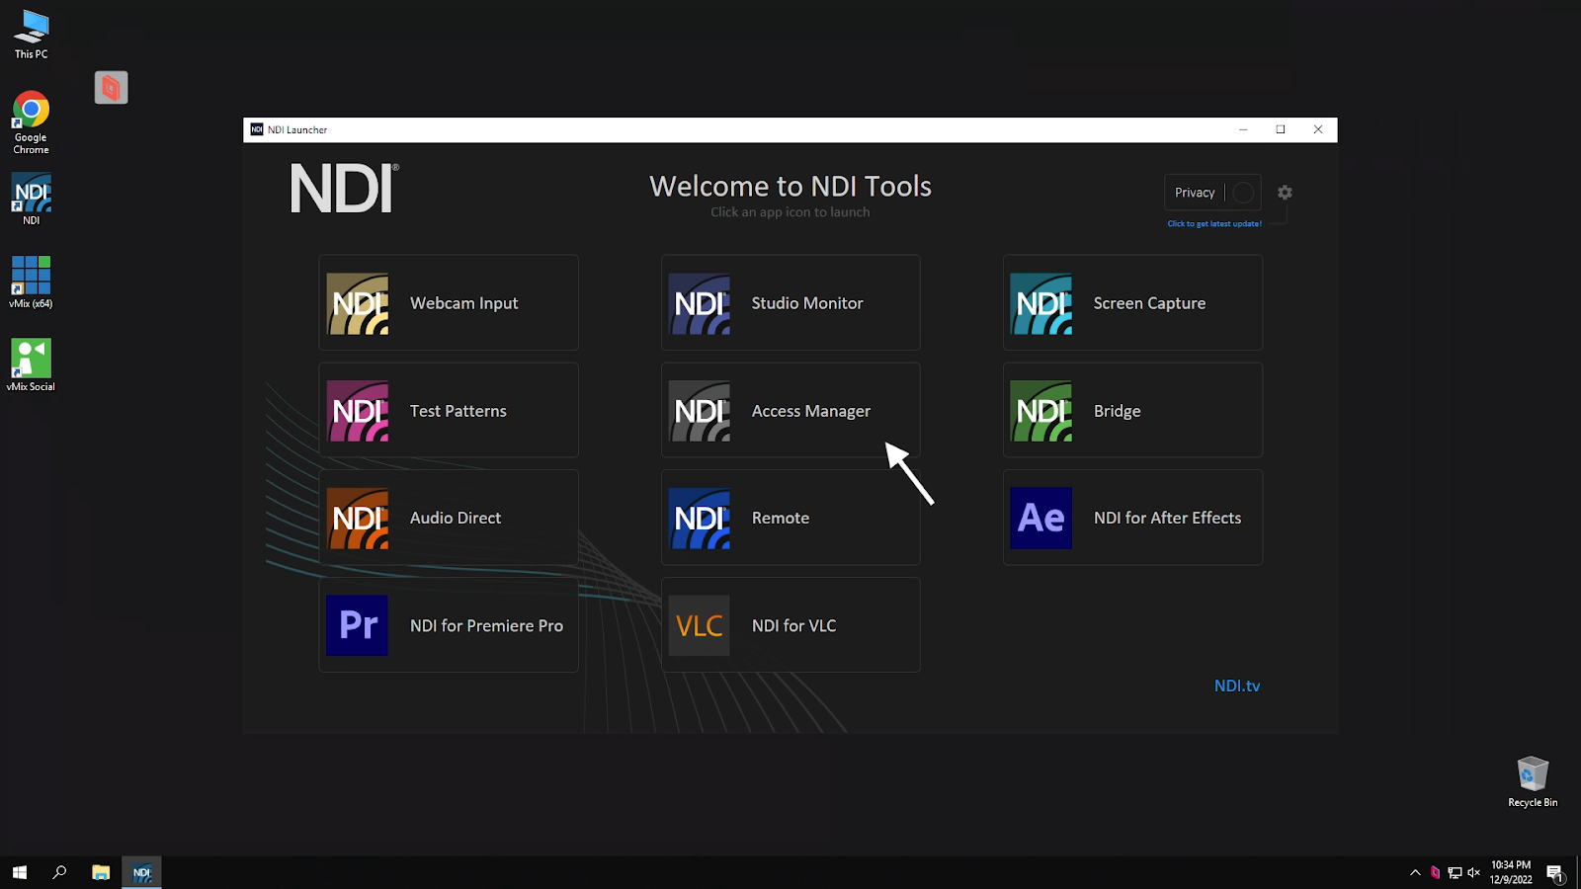Select NDI for VLC label

793,625
